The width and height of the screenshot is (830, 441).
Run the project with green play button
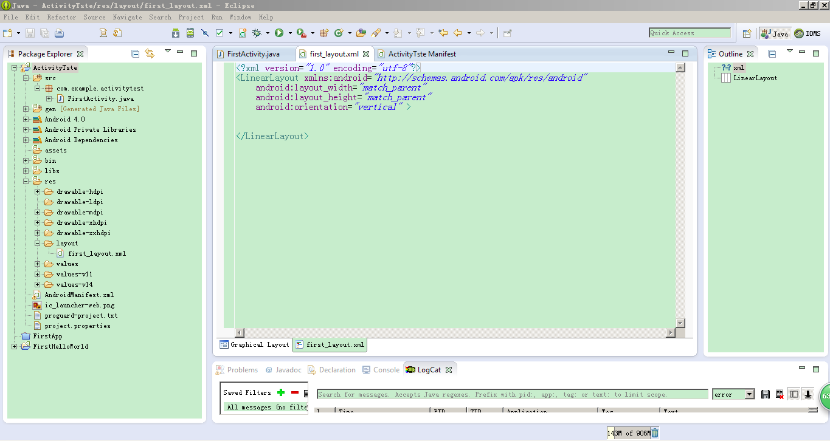pos(279,33)
